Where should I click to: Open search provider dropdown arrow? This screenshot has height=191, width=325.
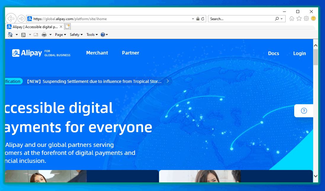point(282,19)
